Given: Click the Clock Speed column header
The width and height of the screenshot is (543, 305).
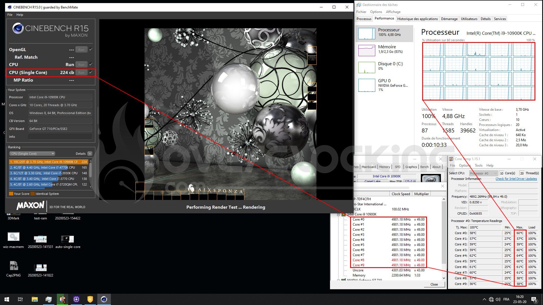Looking at the screenshot, I should (401, 194).
